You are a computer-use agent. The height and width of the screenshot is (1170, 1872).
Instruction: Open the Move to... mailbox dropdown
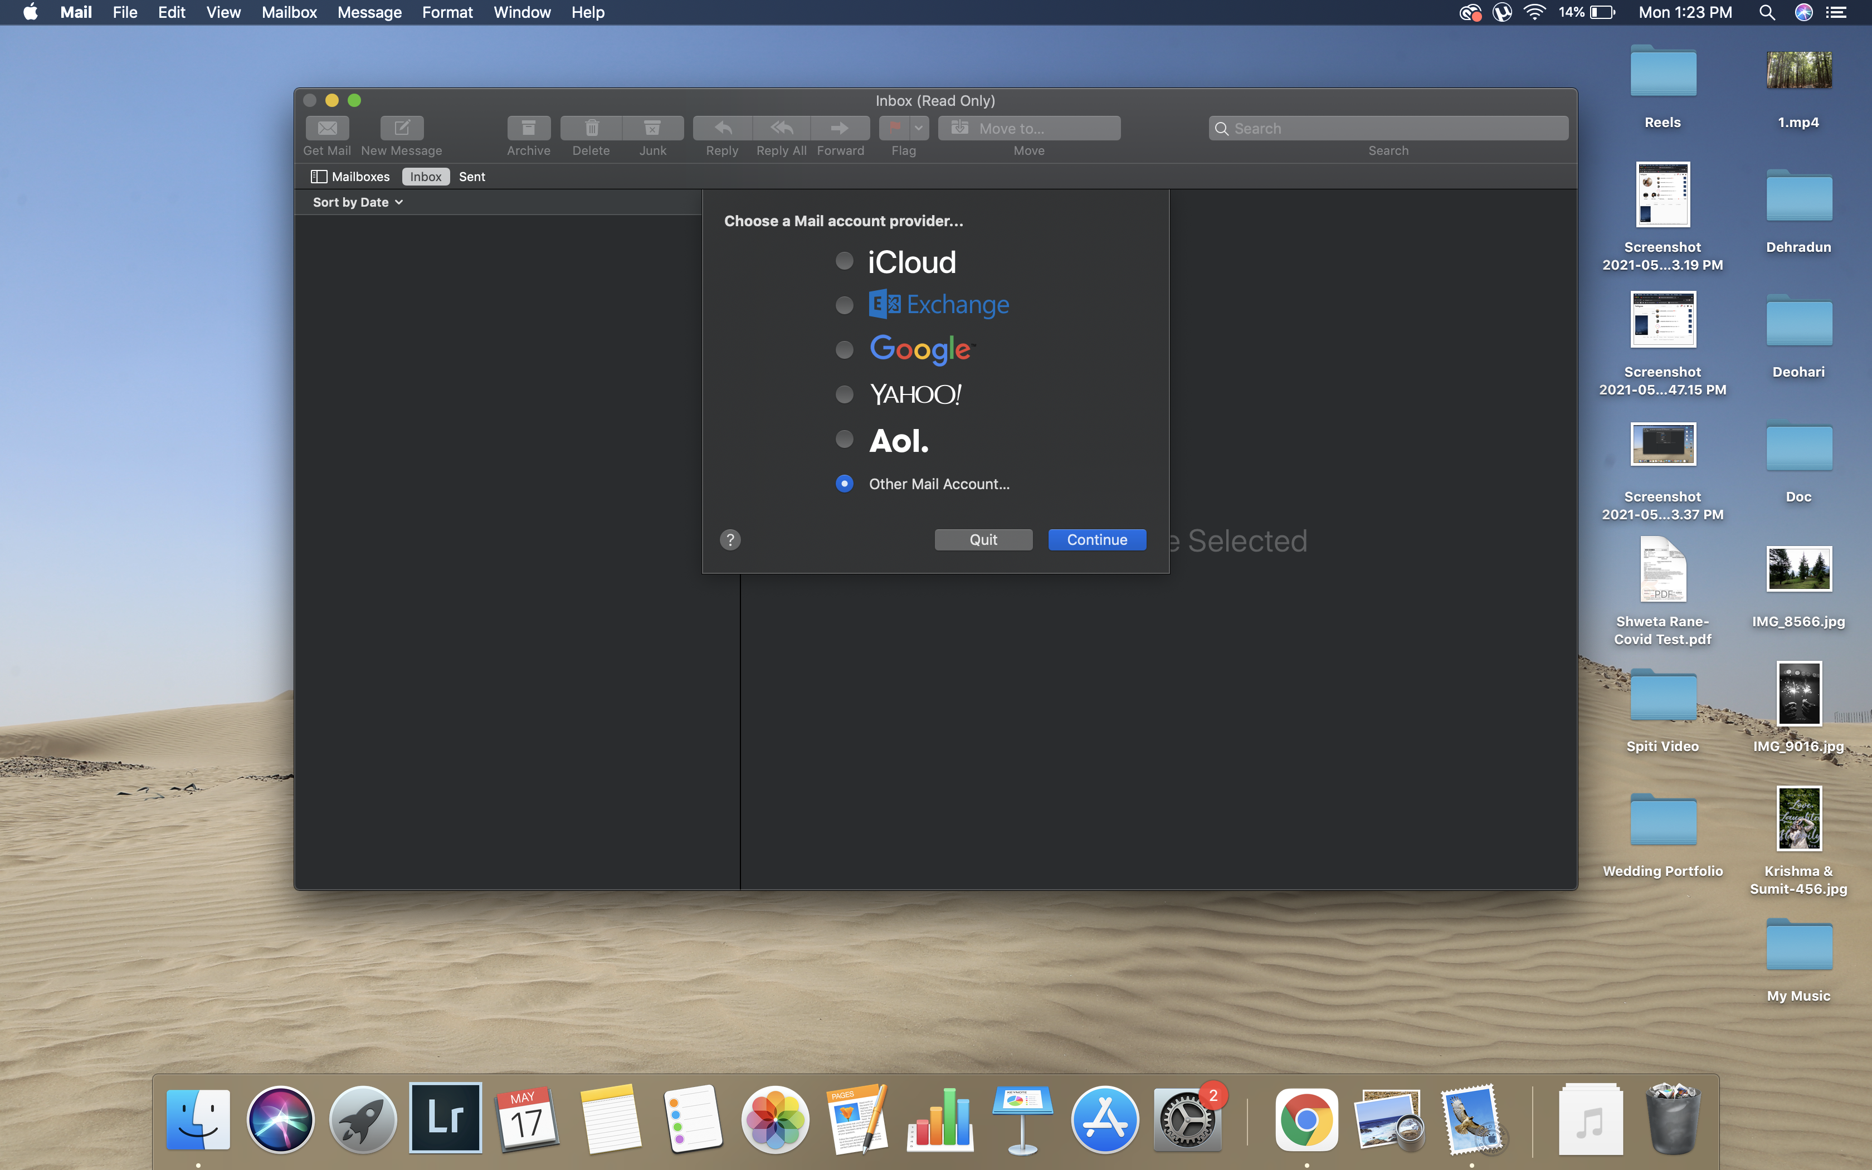click(x=1029, y=128)
